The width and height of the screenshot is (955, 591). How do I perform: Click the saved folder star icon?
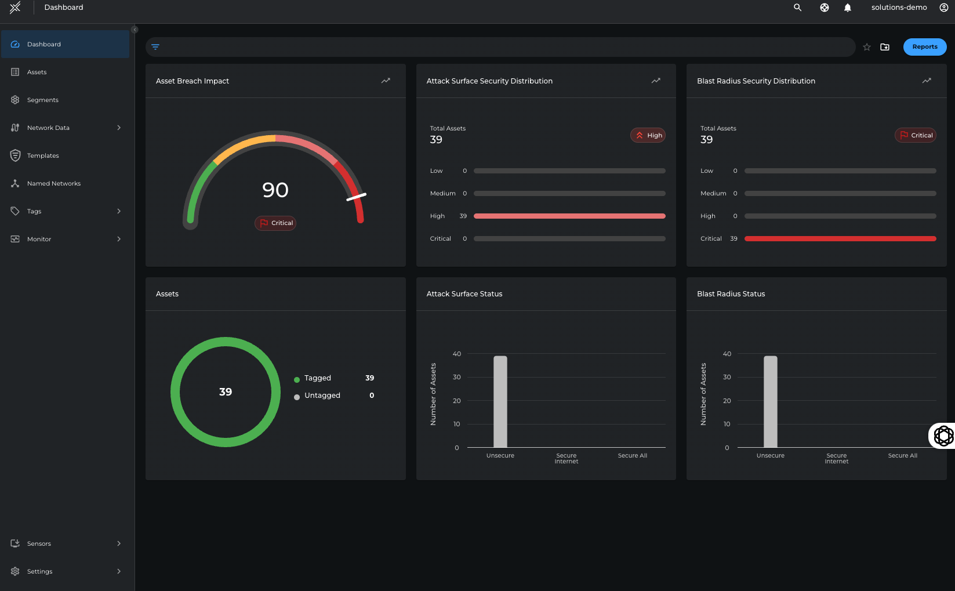pos(885,47)
